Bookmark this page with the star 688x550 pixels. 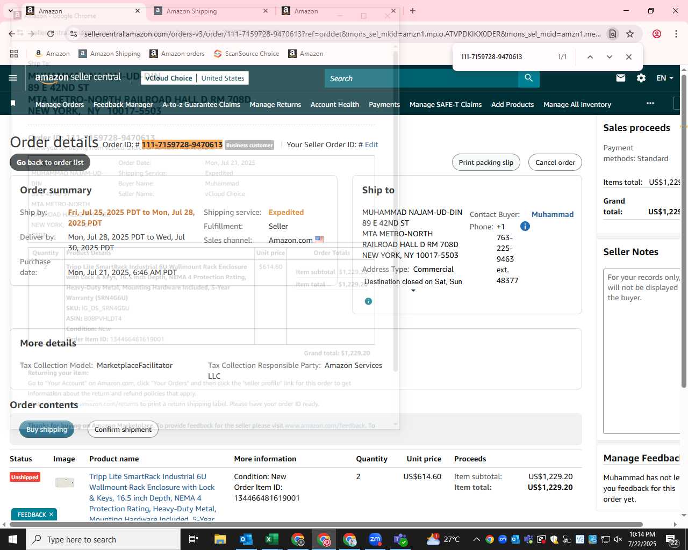pyautogui.click(x=630, y=34)
